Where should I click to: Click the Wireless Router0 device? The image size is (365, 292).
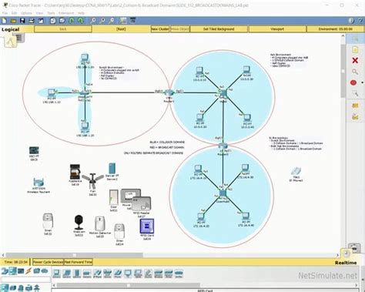point(39,183)
